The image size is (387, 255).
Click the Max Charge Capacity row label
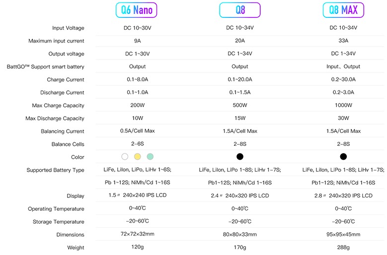click(x=58, y=105)
